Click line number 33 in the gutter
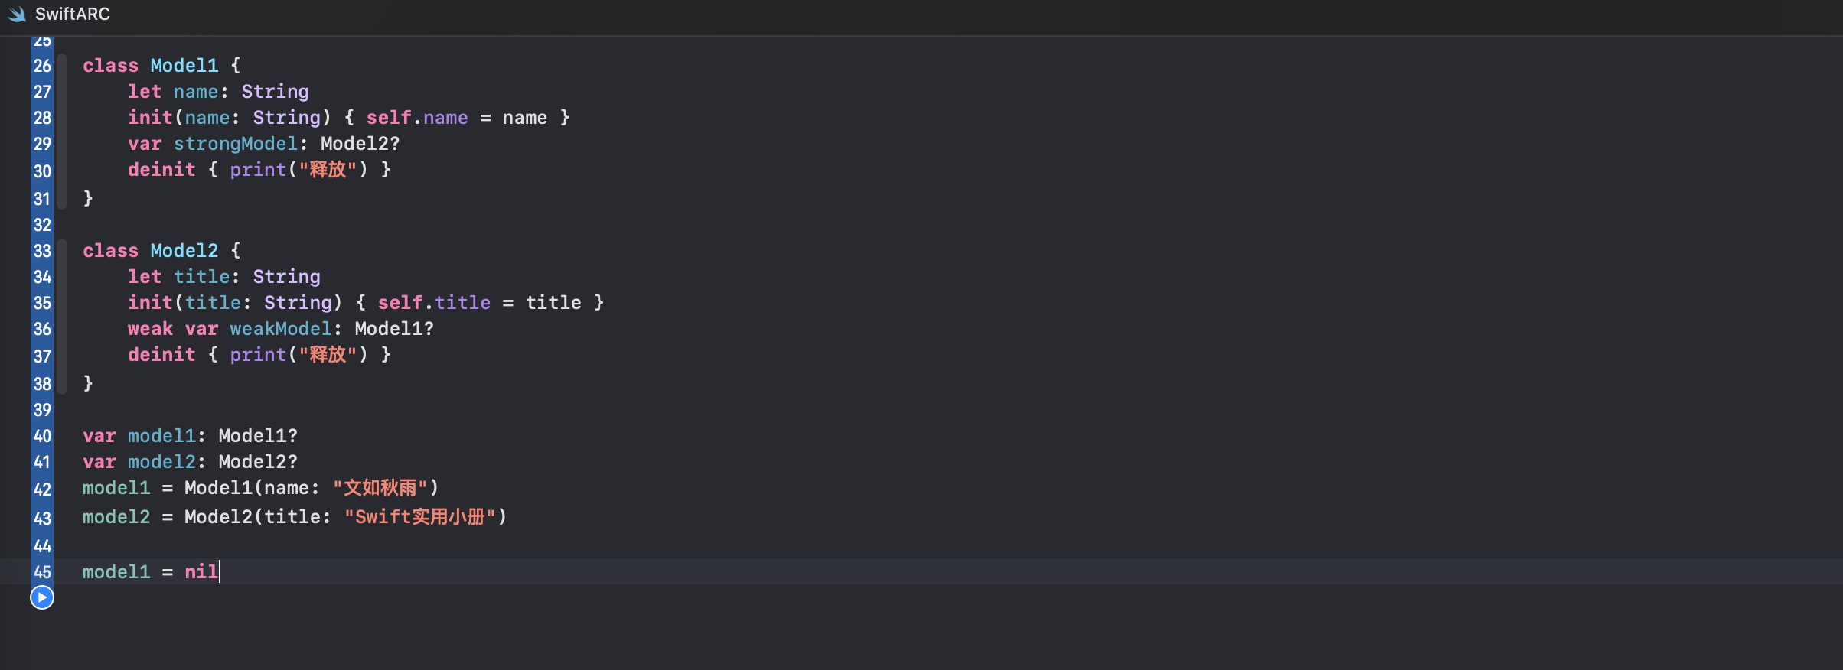Viewport: 1843px width, 670px height. pyautogui.click(x=42, y=252)
